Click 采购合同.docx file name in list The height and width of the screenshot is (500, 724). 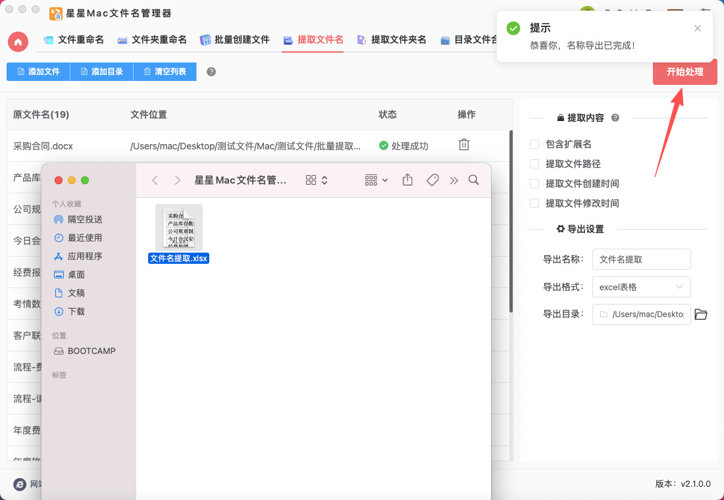tap(43, 146)
